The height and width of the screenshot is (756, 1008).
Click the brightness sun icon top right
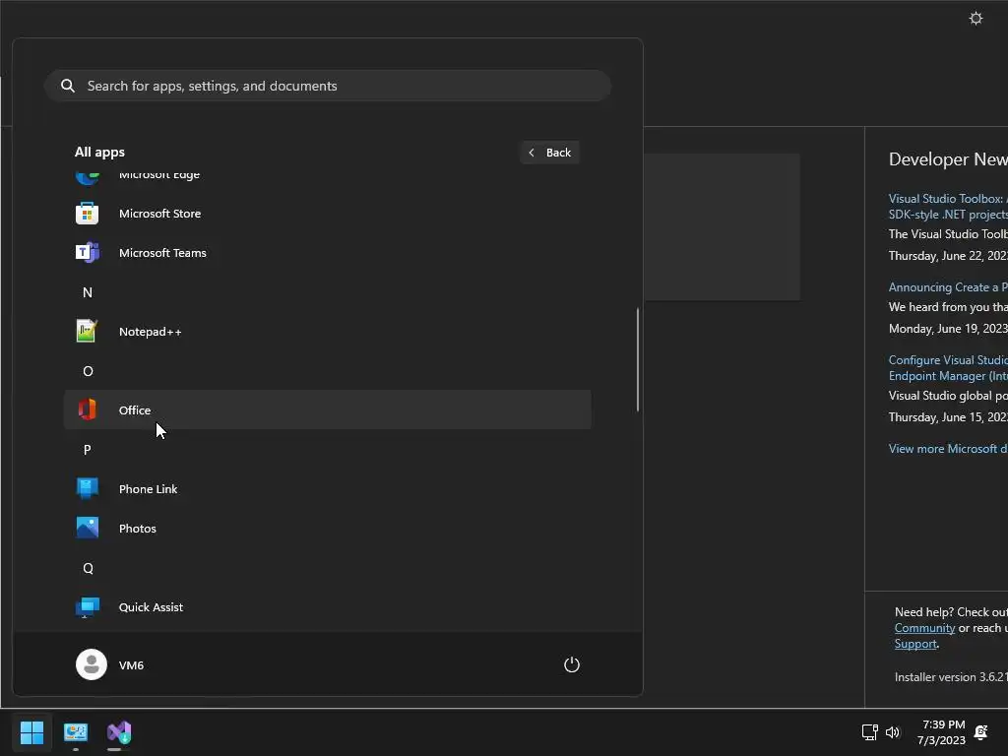pos(976,18)
